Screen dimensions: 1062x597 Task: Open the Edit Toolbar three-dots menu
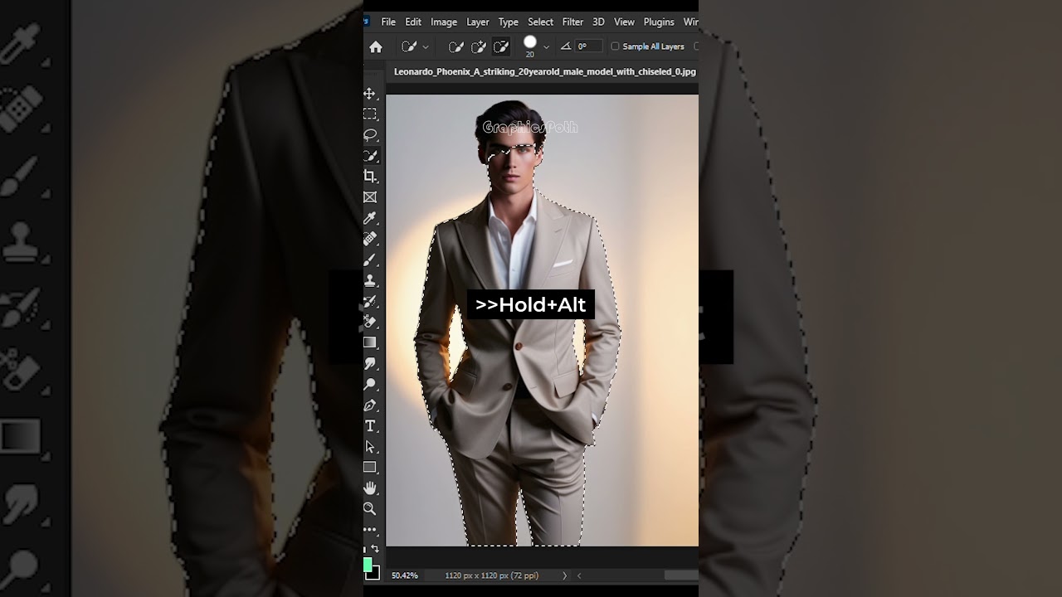370,529
